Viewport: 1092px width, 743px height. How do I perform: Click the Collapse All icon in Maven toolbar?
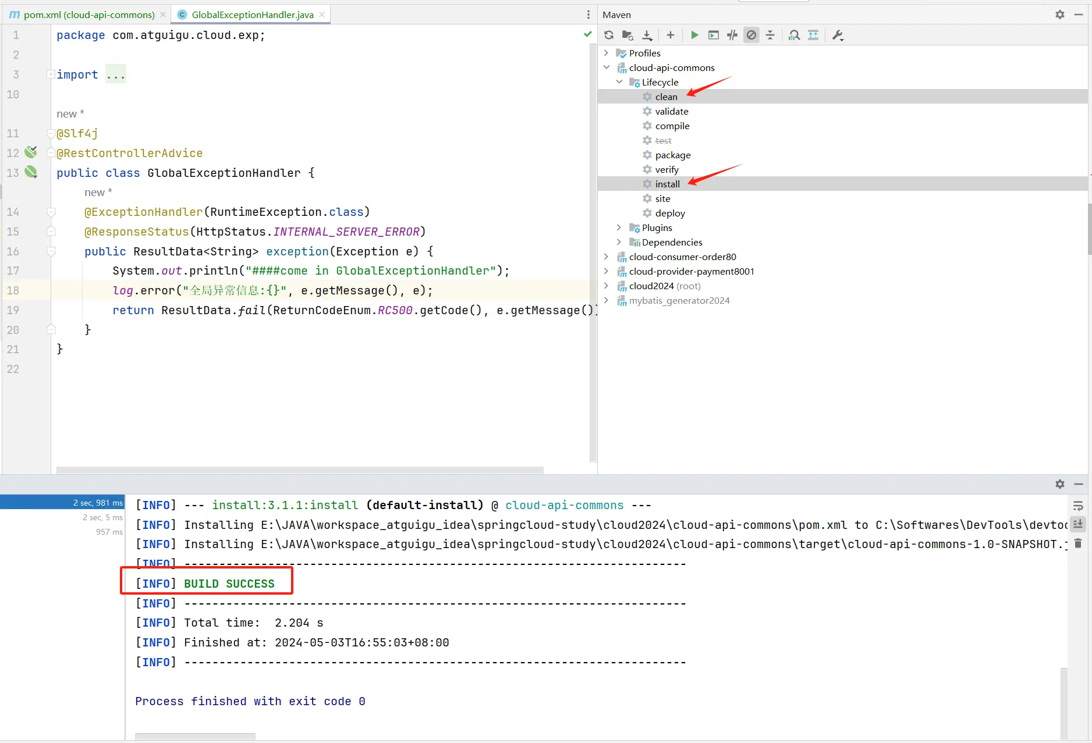pyautogui.click(x=770, y=35)
